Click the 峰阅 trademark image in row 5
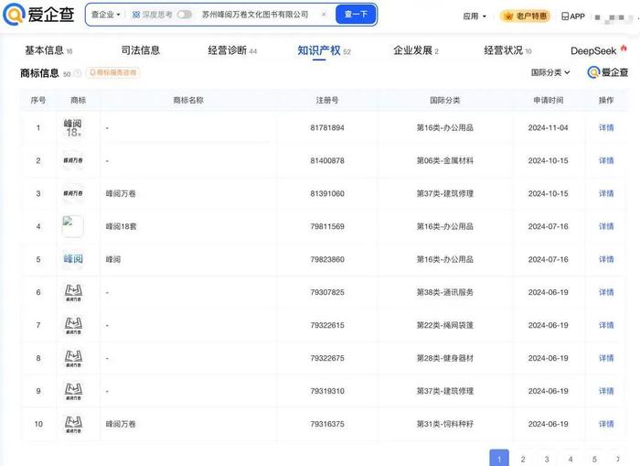The height and width of the screenshot is (466, 640). click(73, 259)
